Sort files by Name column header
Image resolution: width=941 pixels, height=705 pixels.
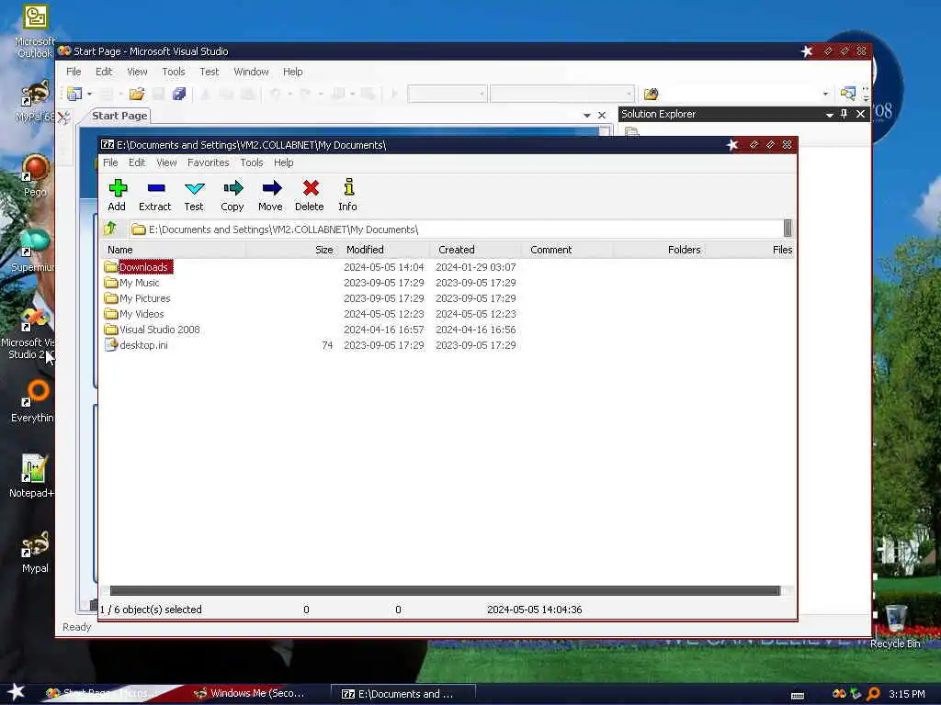[174, 250]
